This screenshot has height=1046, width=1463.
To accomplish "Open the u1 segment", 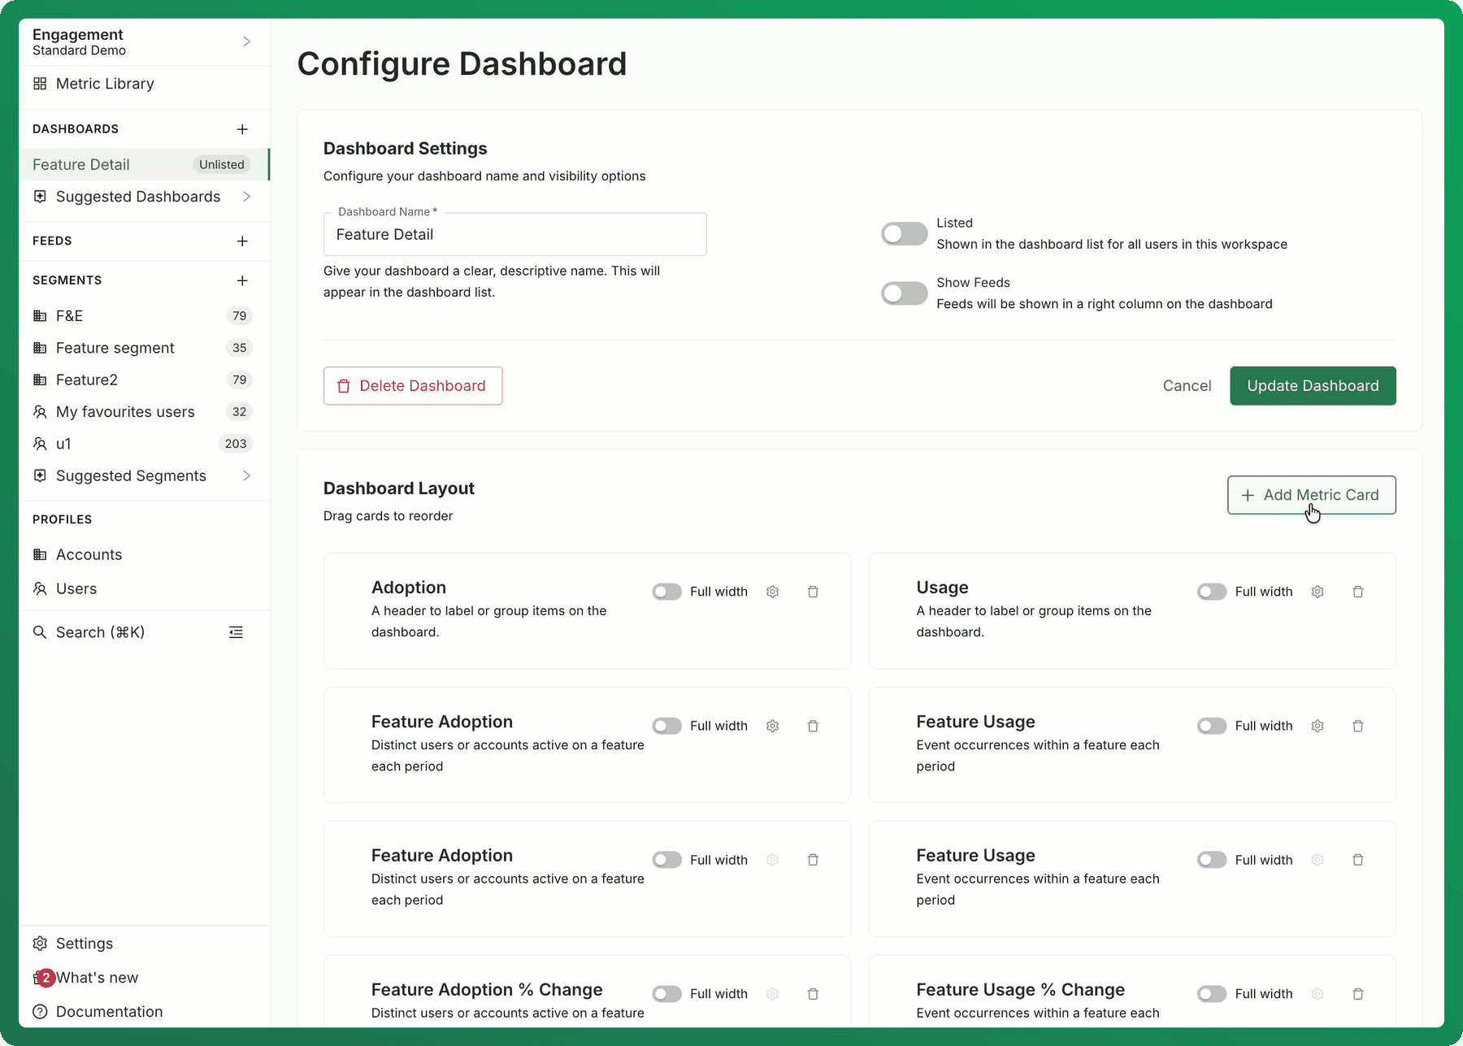I will coord(144,444).
